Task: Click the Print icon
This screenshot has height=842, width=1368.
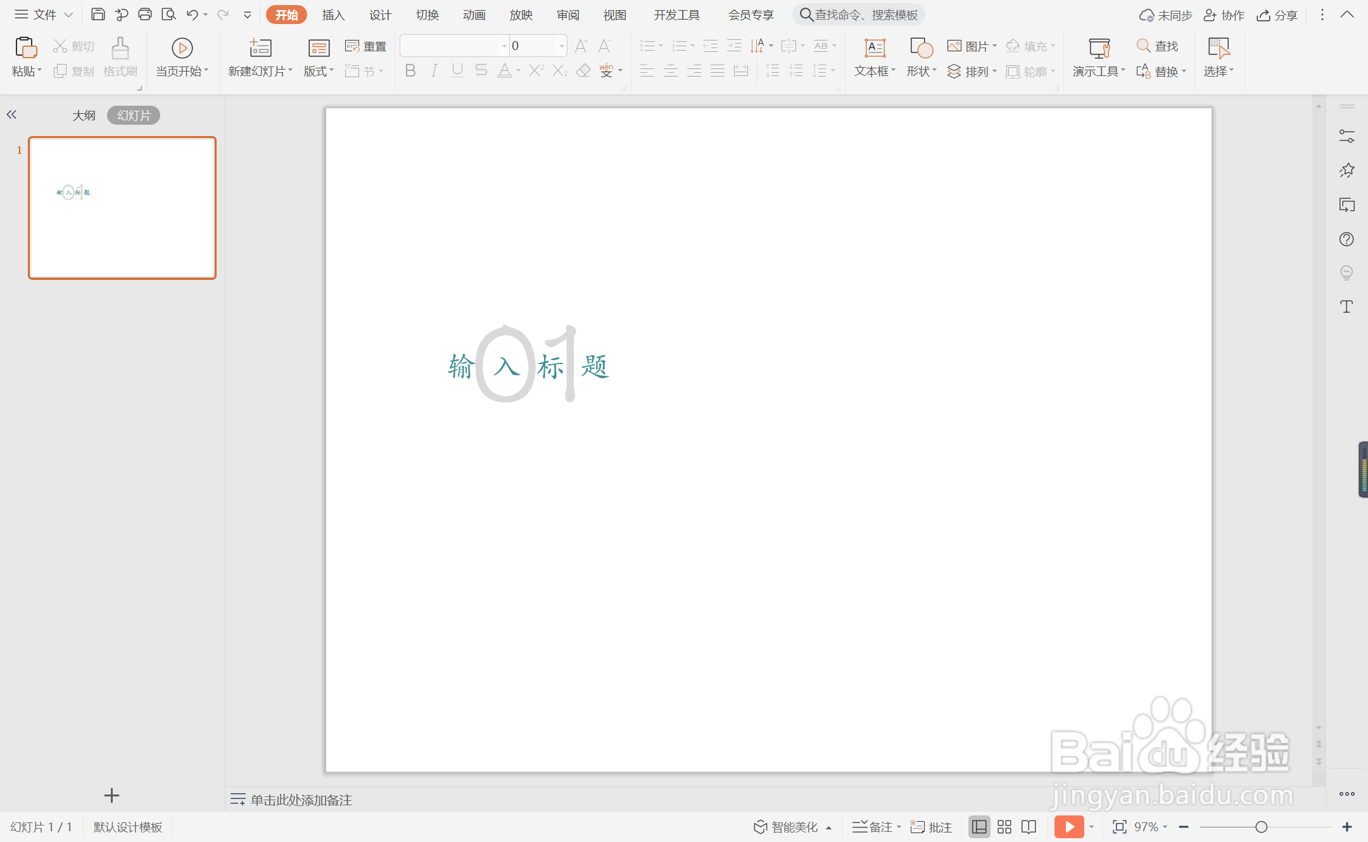Action: (144, 14)
